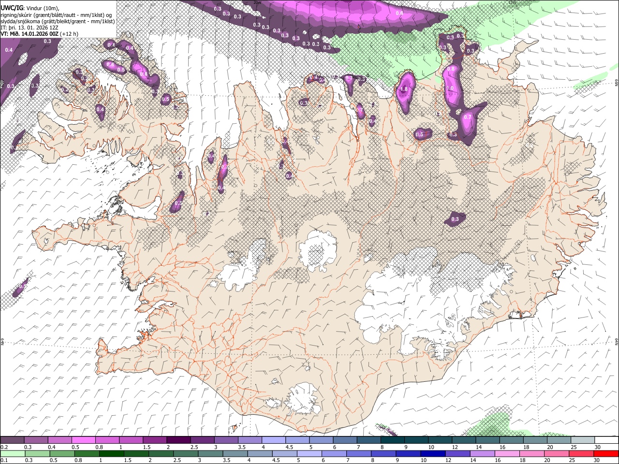Viewport: 619px width, 464px height.
Task: Select the darkest purple swatch between 2 and 2.5
Action: coord(178,440)
